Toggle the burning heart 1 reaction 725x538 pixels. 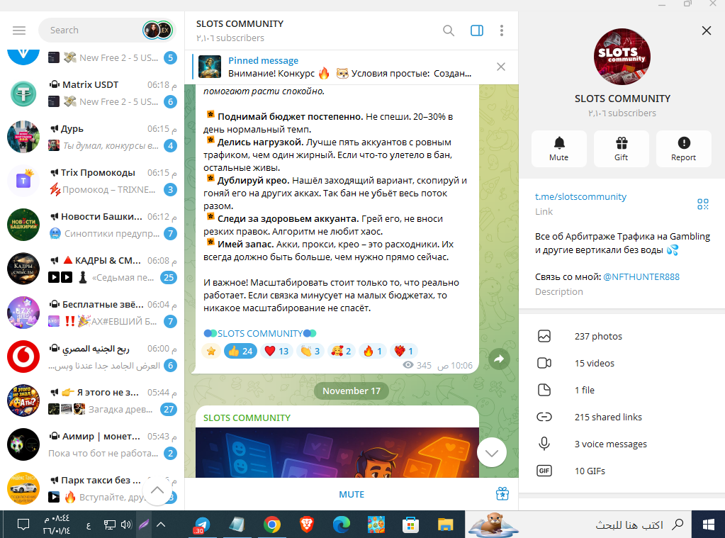(404, 351)
